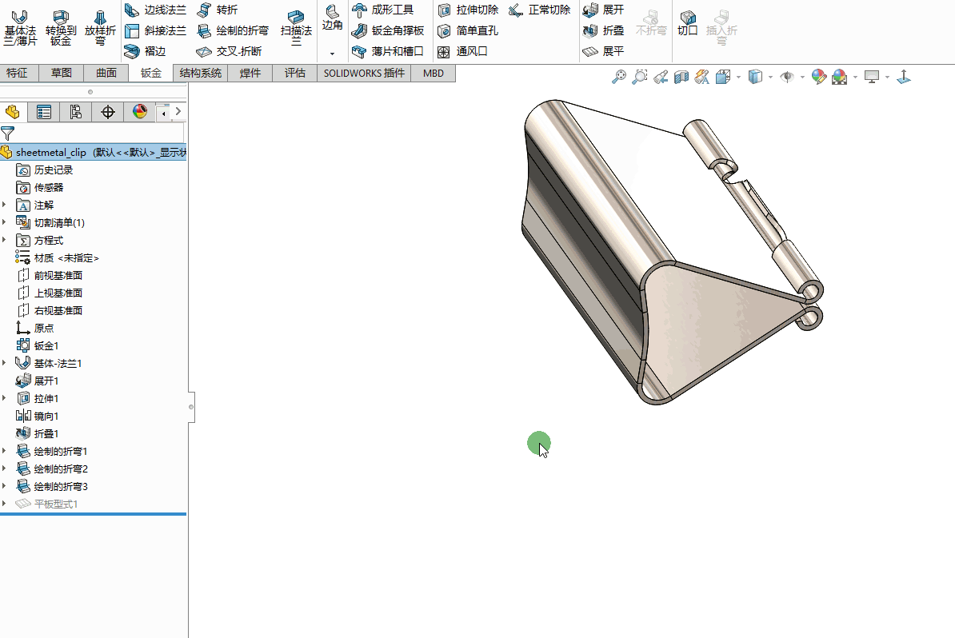Toggle the section view icon
955x638 pixels.
tap(681, 77)
